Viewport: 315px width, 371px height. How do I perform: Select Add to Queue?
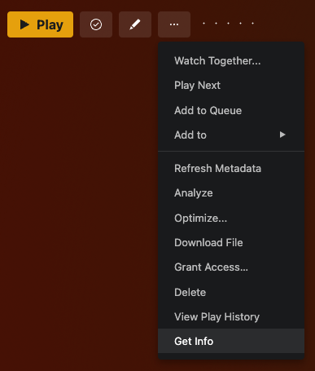231,110
